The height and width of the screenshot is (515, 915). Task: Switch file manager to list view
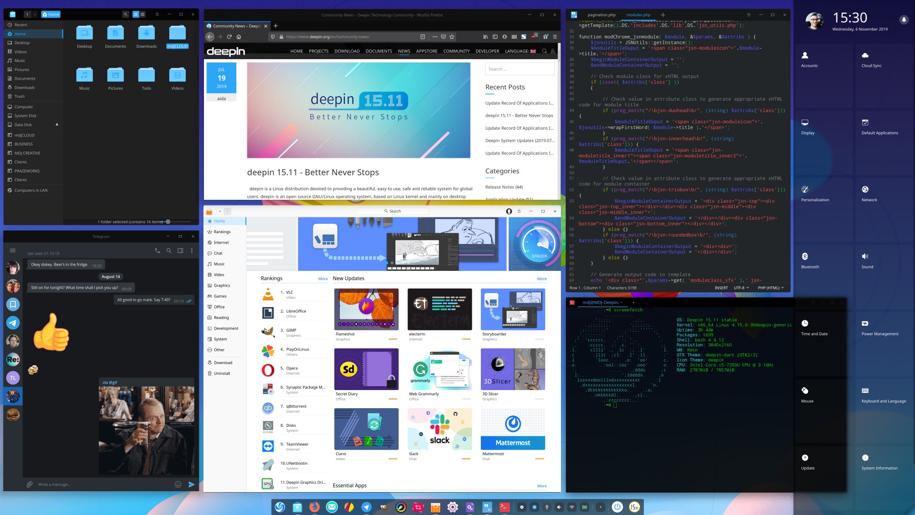tap(142, 14)
